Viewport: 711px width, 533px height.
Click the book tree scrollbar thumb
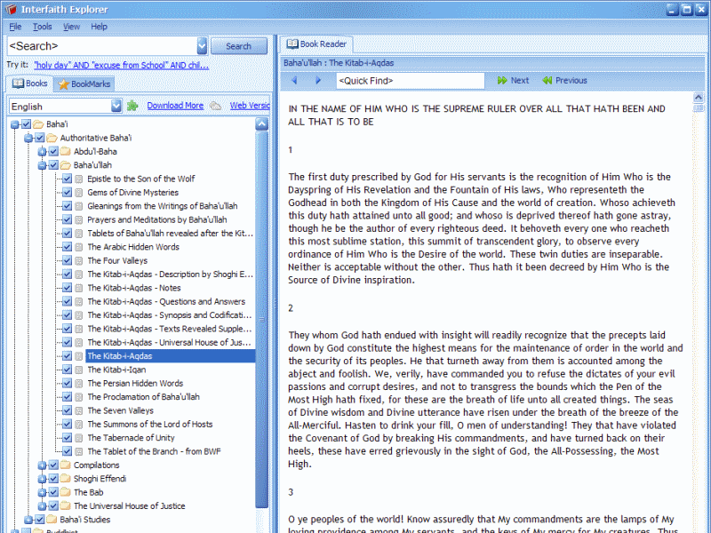[x=261, y=320]
